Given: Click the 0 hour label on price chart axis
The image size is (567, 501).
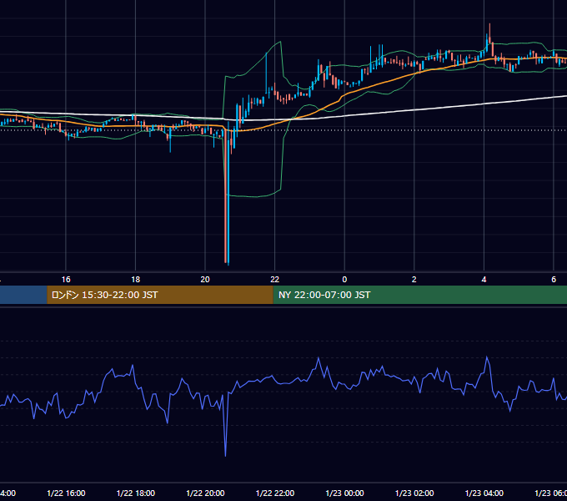Looking at the screenshot, I should coord(344,280).
